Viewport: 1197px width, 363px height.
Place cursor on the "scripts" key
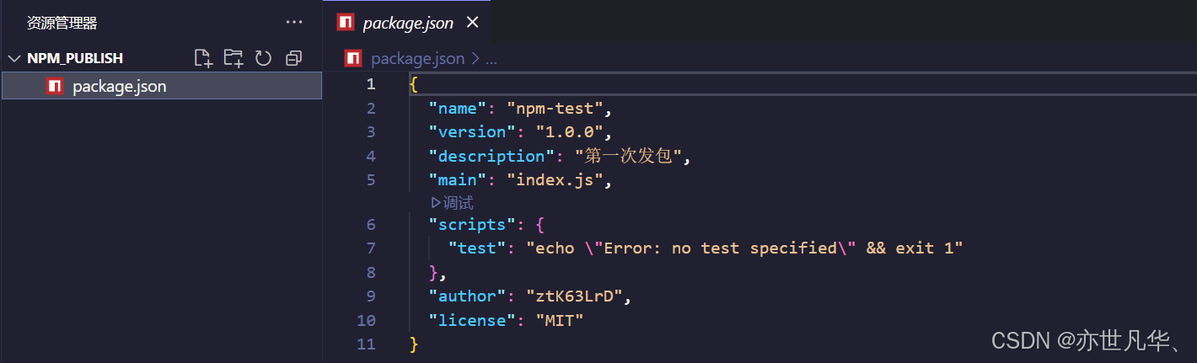pos(471,225)
